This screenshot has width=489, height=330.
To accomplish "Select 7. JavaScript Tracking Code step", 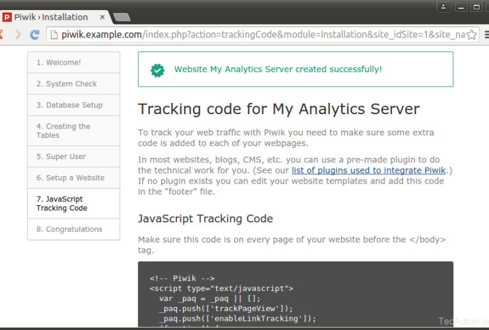I will (x=61, y=203).
